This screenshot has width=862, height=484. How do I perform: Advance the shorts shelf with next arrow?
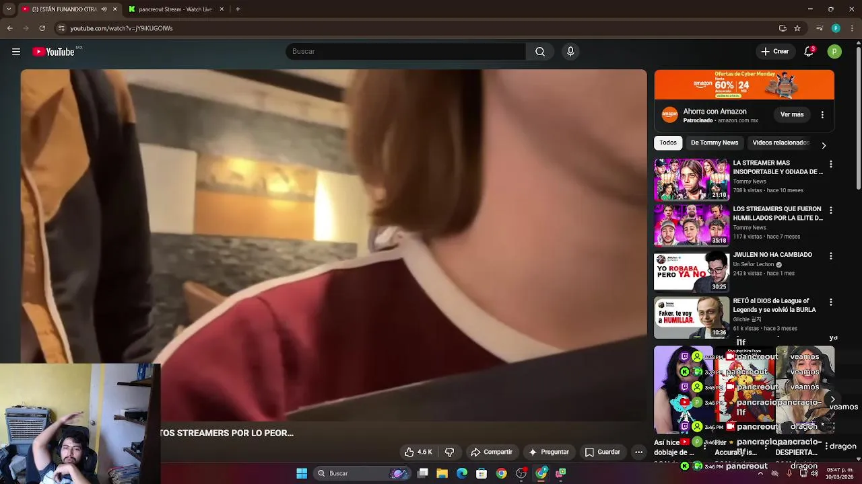[x=832, y=399]
